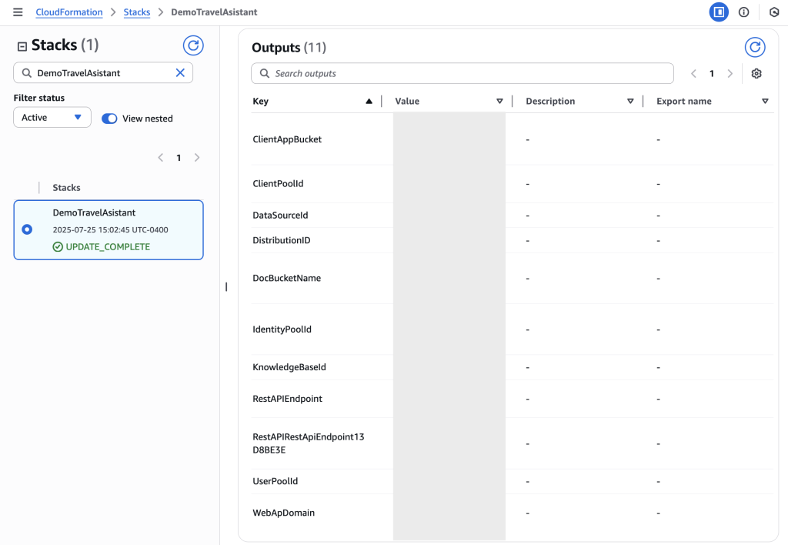
Task: Click the stacks list page number 1
Action: pyautogui.click(x=179, y=157)
